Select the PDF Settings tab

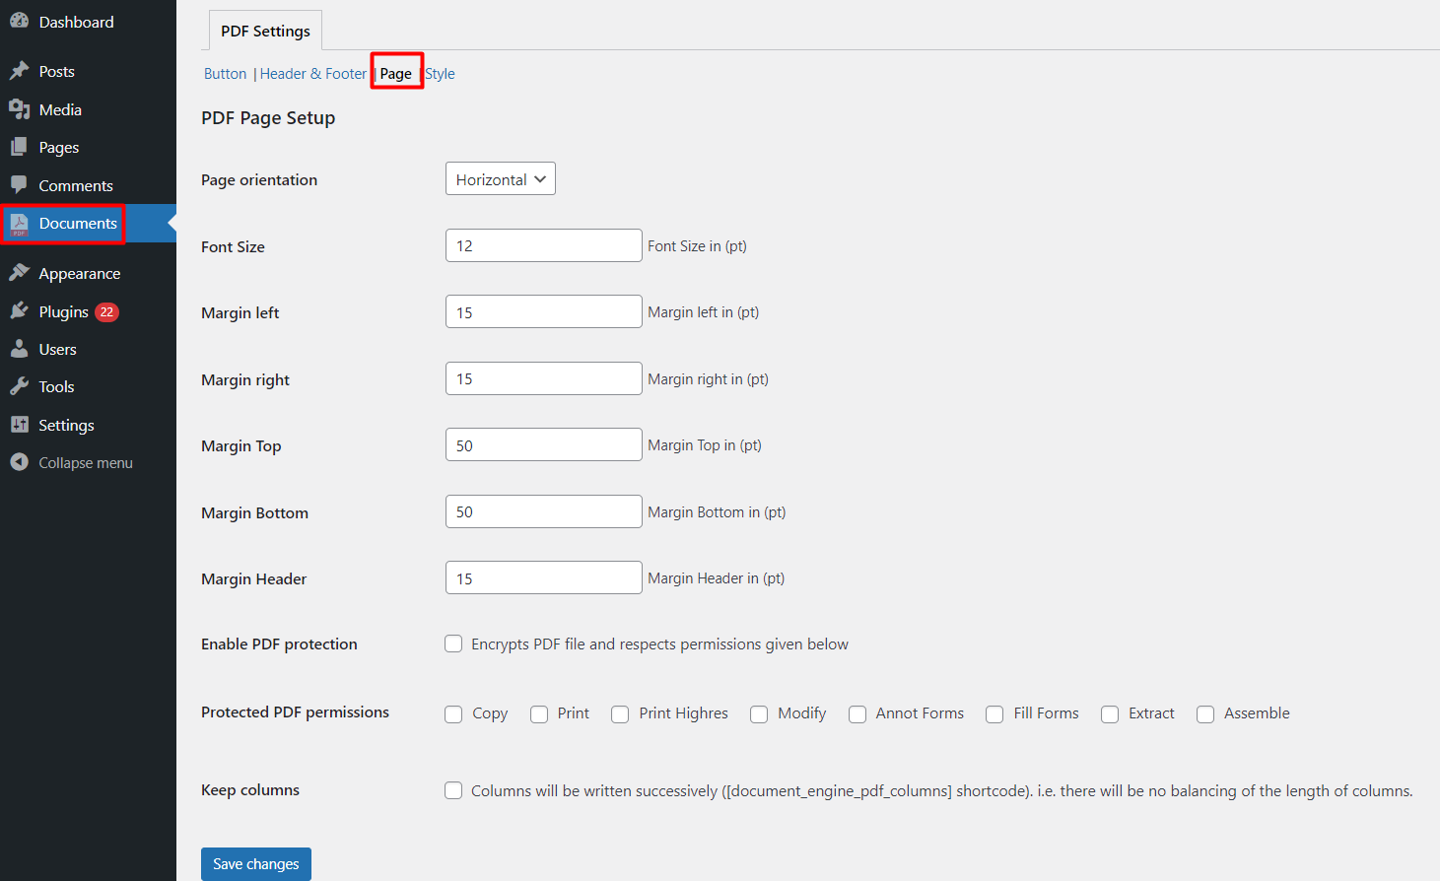[x=265, y=31]
